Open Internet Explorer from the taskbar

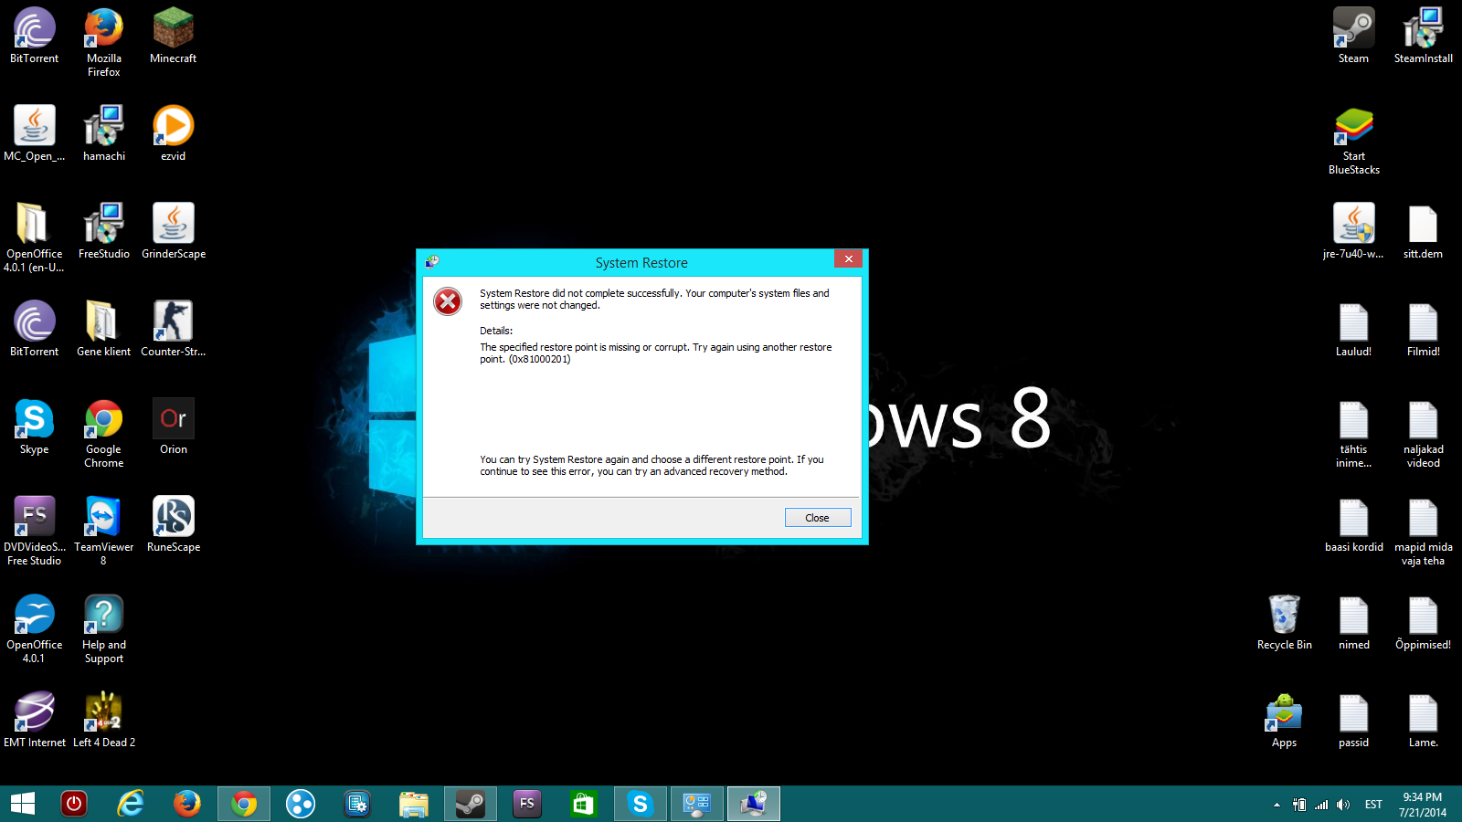click(131, 804)
